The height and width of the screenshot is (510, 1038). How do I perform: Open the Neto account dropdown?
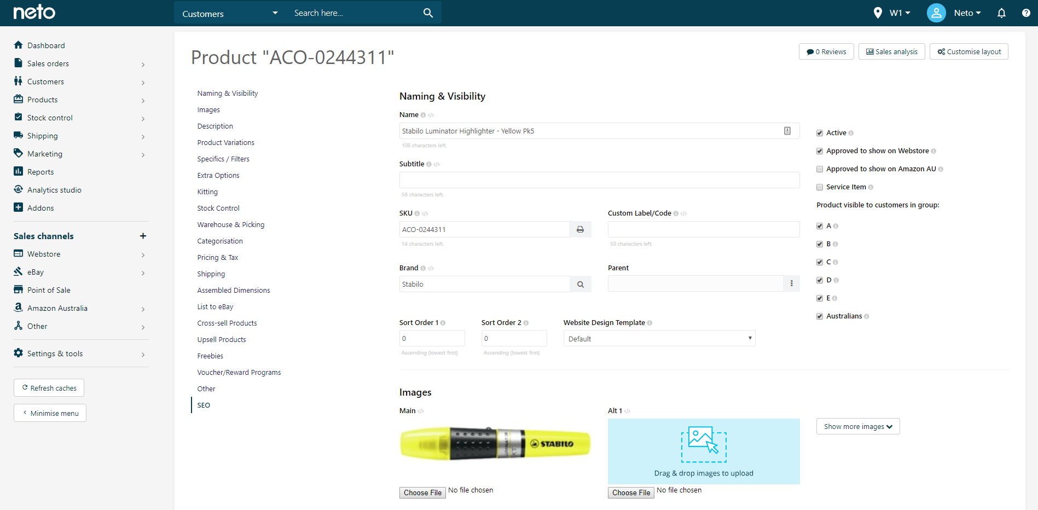tap(967, 13)
